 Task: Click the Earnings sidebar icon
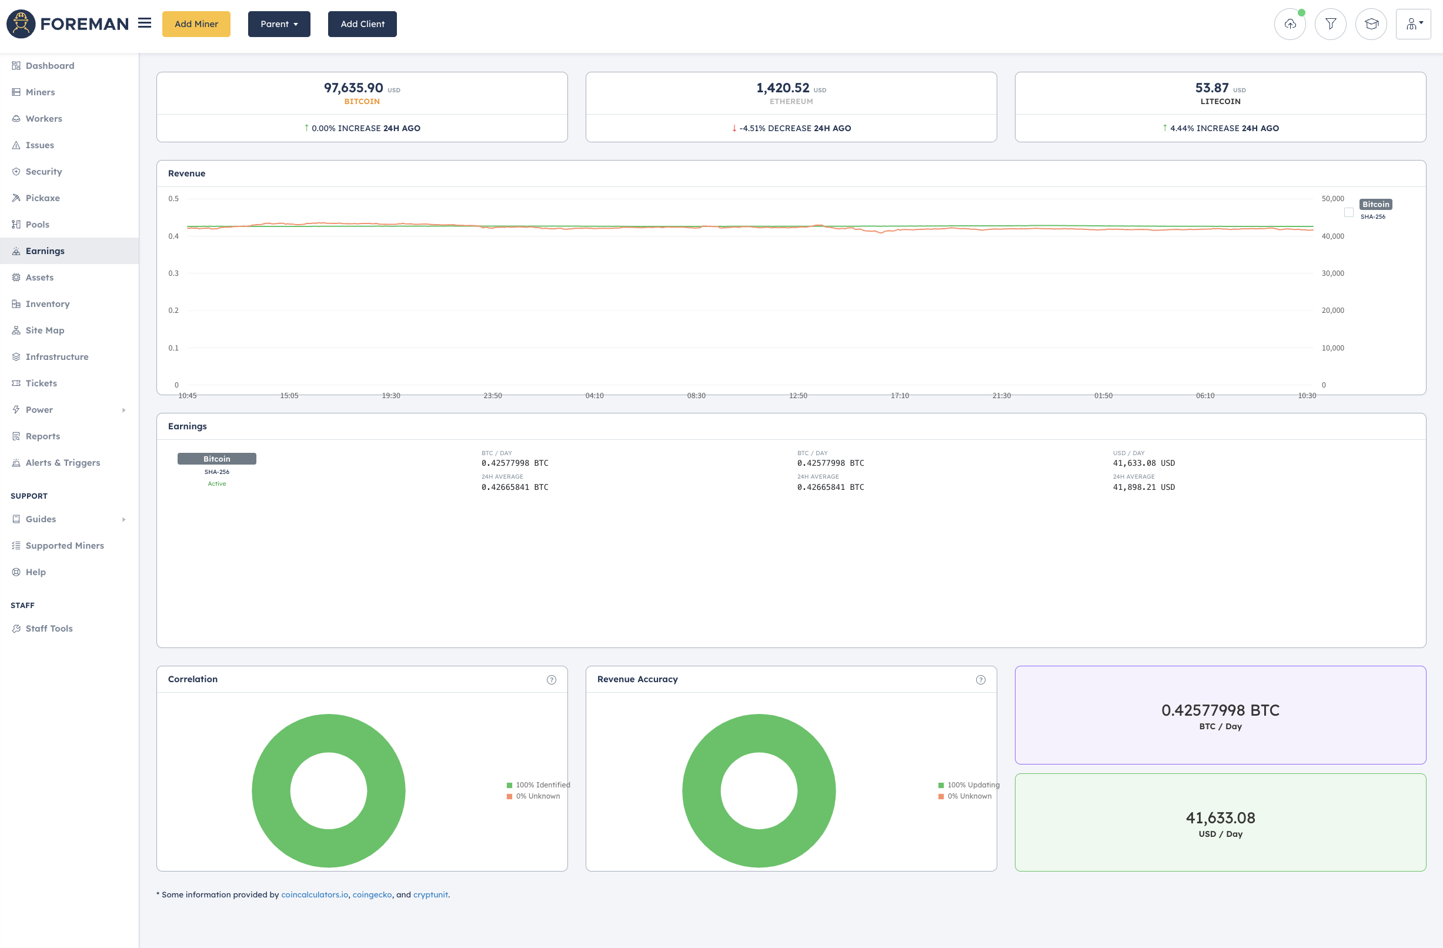pos(16,251)
